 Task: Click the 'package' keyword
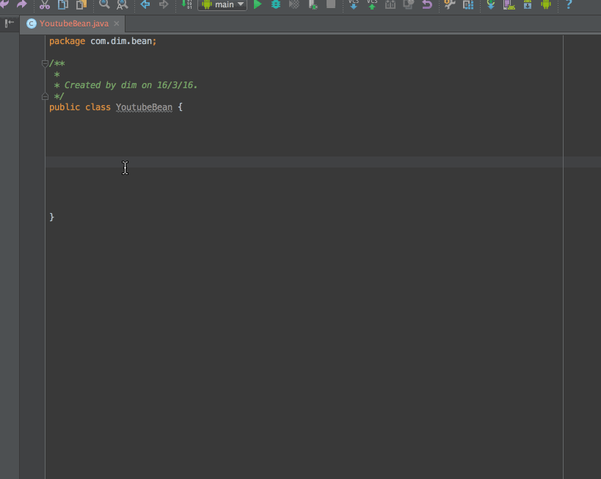point(67,41)
